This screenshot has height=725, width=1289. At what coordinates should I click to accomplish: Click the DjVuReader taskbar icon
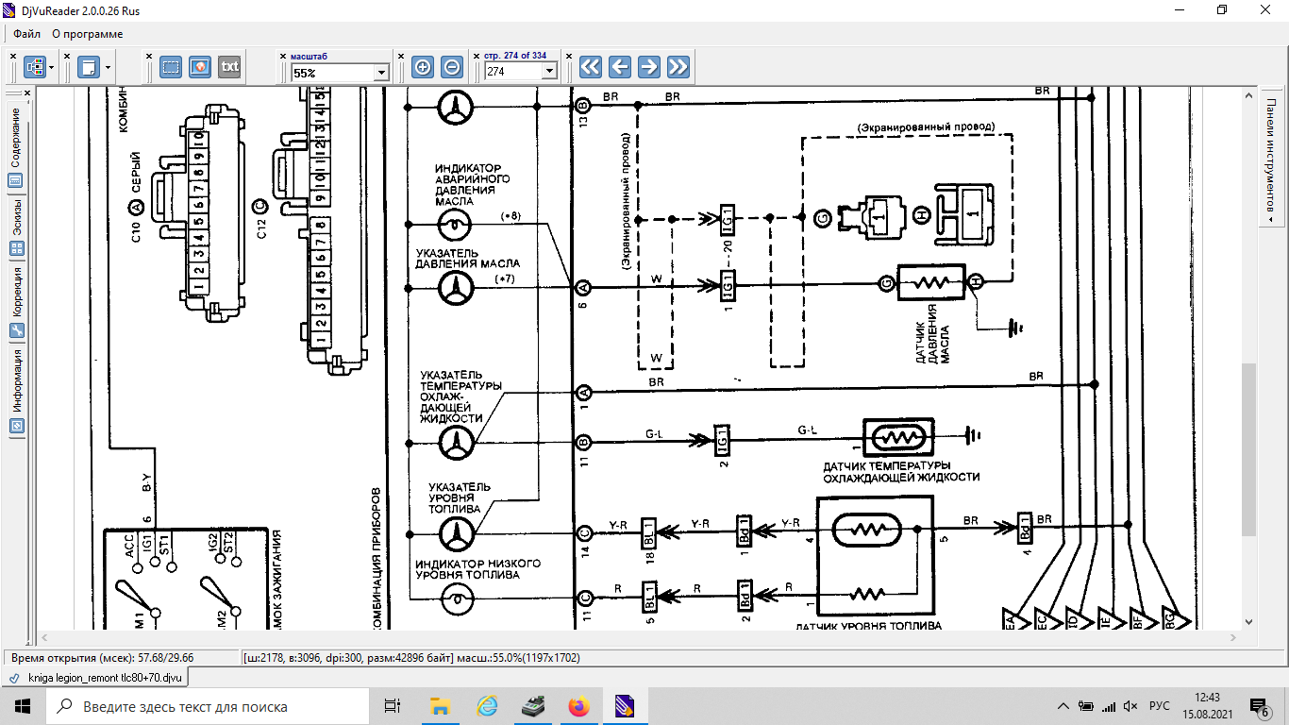click(625, 706)
